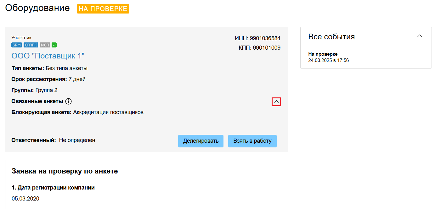Click the Группа 2 group value
Image resolution: width=435 pixels, height=209 pixels.
click(x=46, y=90)
